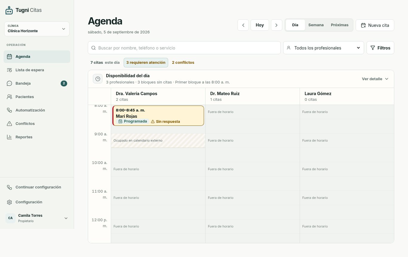This screenshot has width=408, height=257.
Task: Open Reportes bar chart icon
Action: pyautogui.click(x=9, y=137)
